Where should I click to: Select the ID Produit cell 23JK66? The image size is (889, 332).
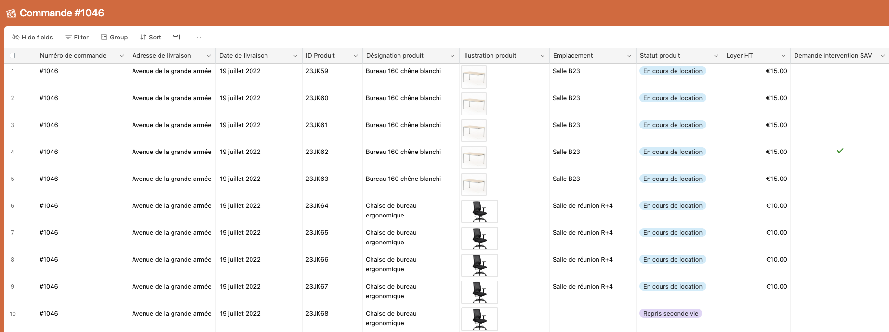[x=317, y=260]
